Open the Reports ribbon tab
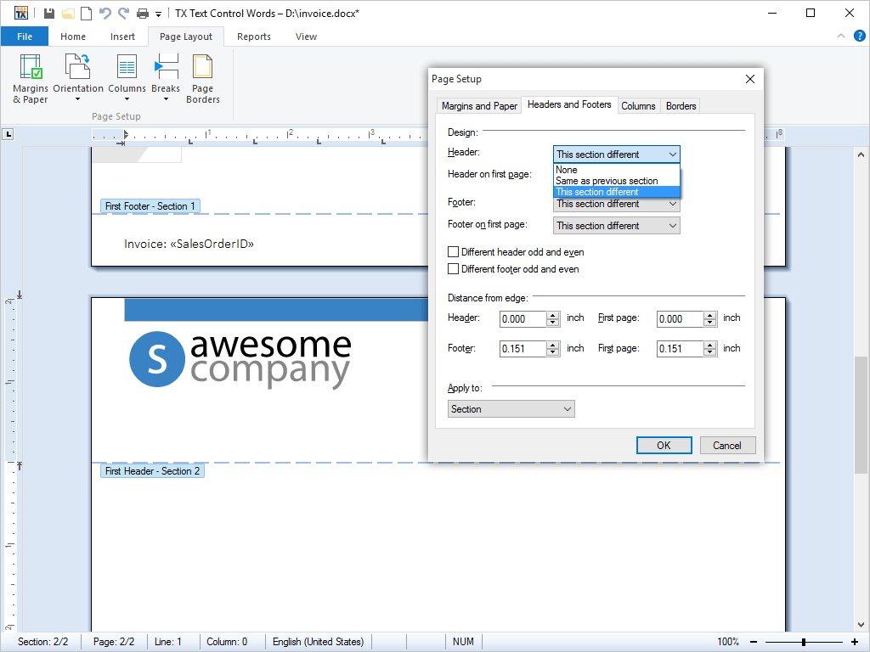This screenshot has height=652, width=870. (x=252, y=37)
